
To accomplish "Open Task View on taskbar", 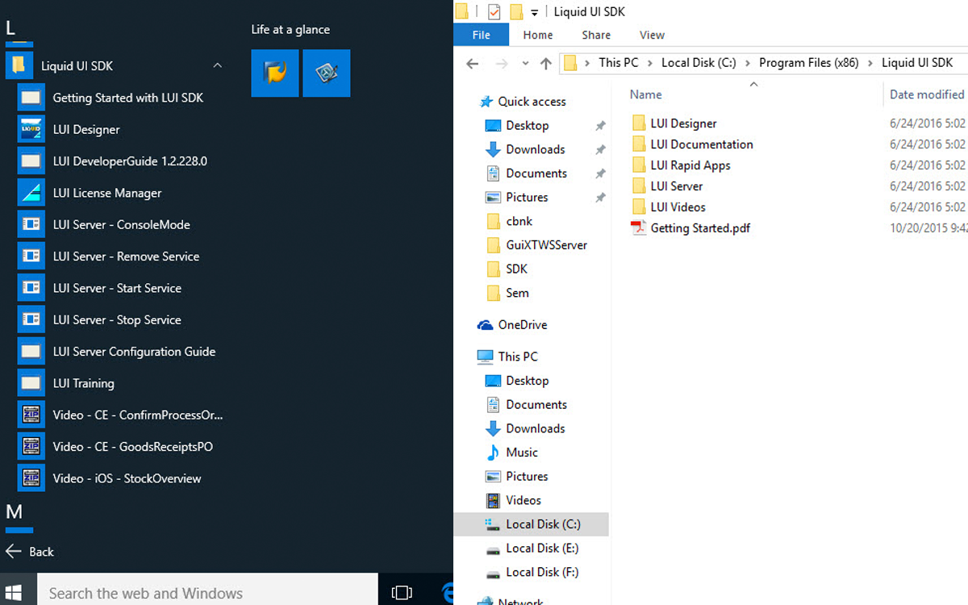I will tap(401, 592).
